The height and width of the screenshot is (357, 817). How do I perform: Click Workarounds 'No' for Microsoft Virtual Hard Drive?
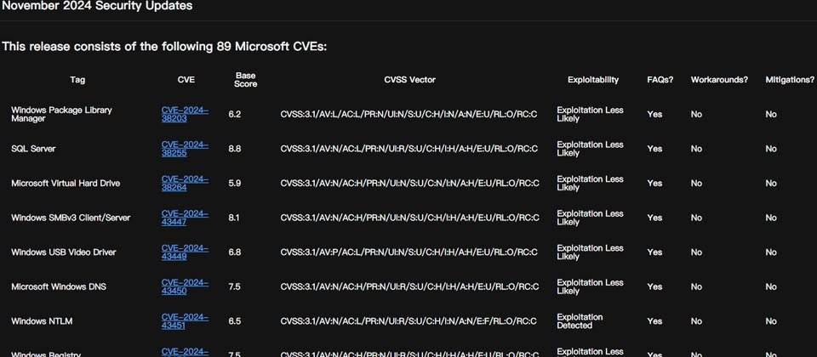(x=696, y=184)
